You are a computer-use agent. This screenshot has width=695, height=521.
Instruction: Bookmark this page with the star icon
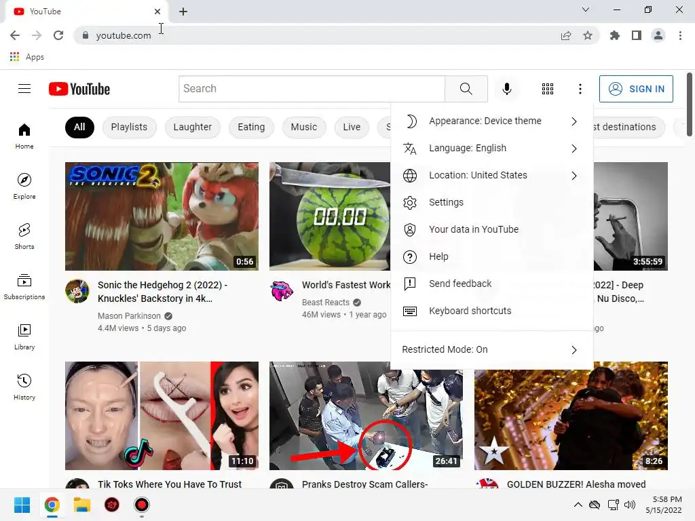(588, 35)
